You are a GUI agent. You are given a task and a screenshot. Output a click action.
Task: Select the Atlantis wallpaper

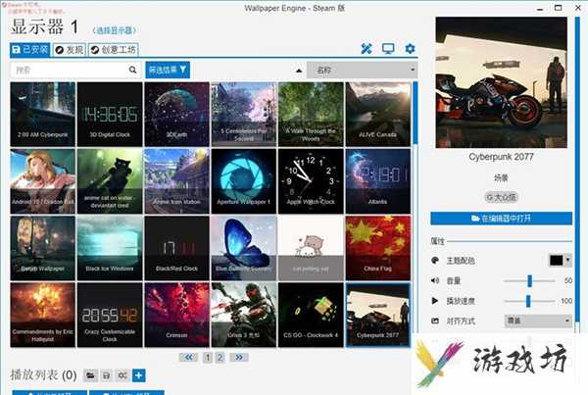(x=378, y=181)
